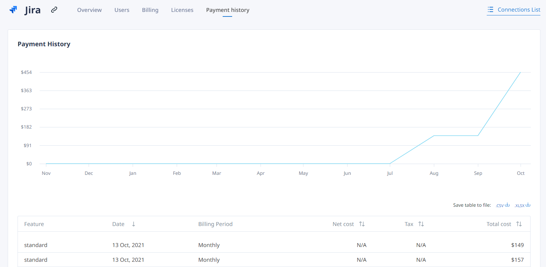Click the Billing Period column header

click(x=215, y=224)
